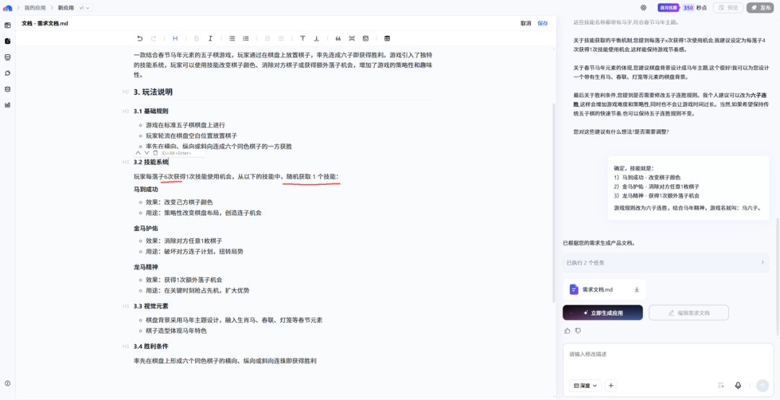Image resolution: width=780 pixels, height=400 pixels.
Task: Insert a block quote with the quote icon
Action: click(338, 38)
